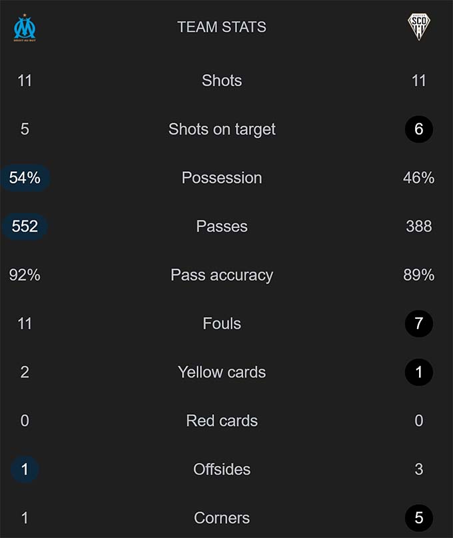This screenshot has height=538, width=453.
Task: Click the 388 passes value
Action: [x=418, y=226]
